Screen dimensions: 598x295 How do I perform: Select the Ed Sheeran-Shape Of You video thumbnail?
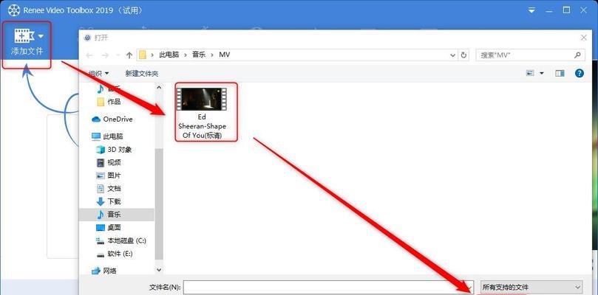(x=202, y=99)
